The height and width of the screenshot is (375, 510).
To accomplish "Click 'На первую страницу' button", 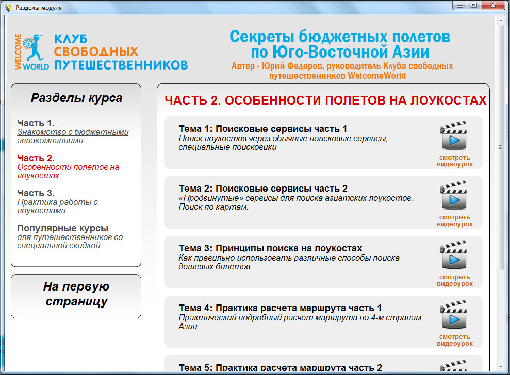I will point(76,296).
